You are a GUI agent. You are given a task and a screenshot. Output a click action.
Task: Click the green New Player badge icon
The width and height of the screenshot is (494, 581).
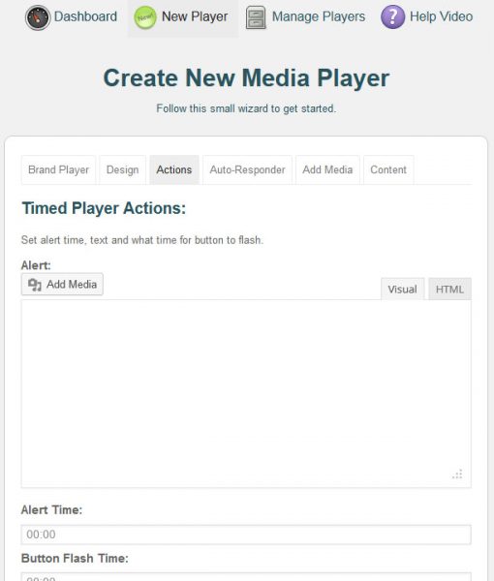click(x=145, y=17)
